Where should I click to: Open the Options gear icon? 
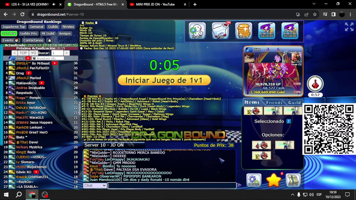[x=254, y=181]
